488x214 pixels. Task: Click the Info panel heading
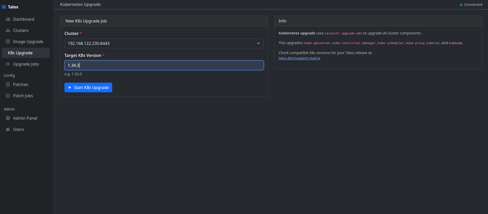coord(282,21)
